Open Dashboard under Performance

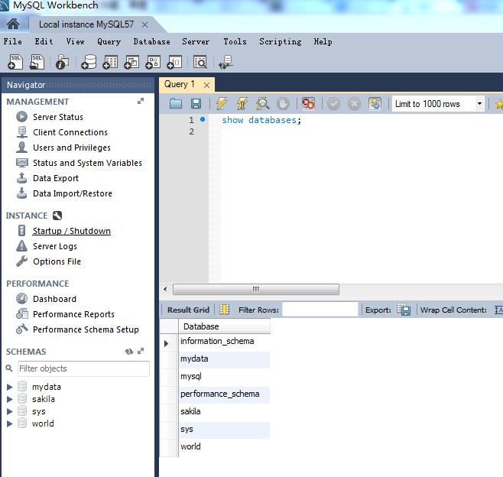tap(54, 299)
